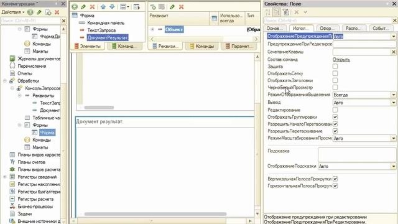This screenshot has height=224, width=398.
Task: Collapse the КонсольЗапросов tree node
Action: coord(12,88)
